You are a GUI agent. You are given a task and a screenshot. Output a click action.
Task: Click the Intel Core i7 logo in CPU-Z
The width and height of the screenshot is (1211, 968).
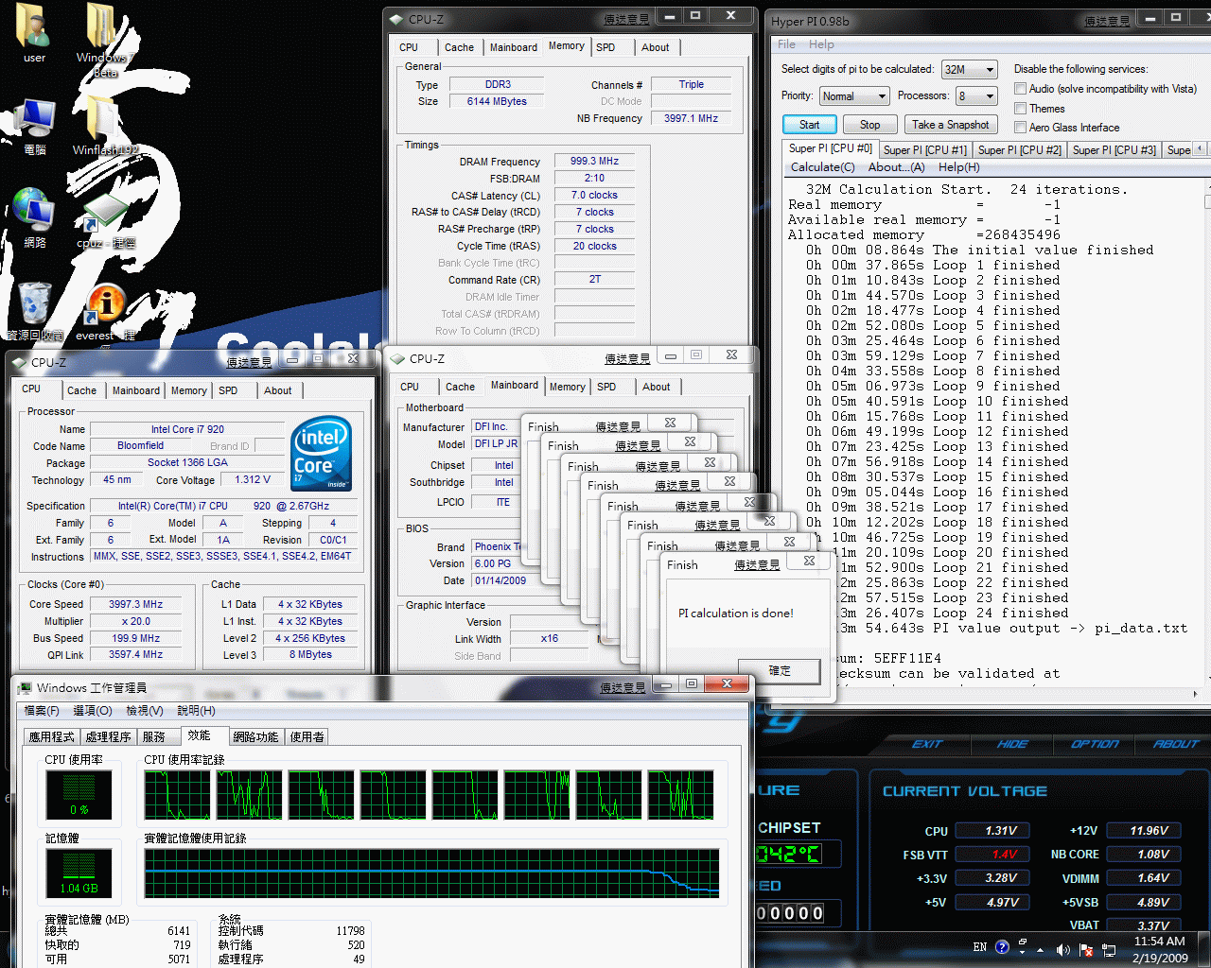tap(322, 454)
